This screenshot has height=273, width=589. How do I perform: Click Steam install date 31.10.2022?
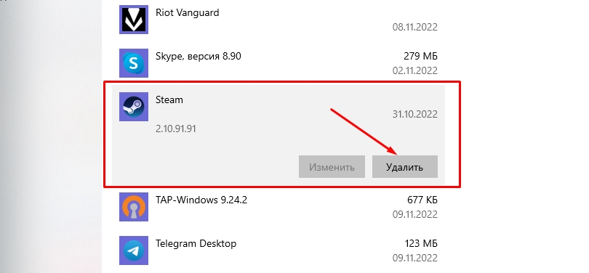click(415, 115)
